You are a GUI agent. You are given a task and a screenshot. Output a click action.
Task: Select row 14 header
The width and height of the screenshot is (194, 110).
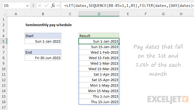[3, 91]
